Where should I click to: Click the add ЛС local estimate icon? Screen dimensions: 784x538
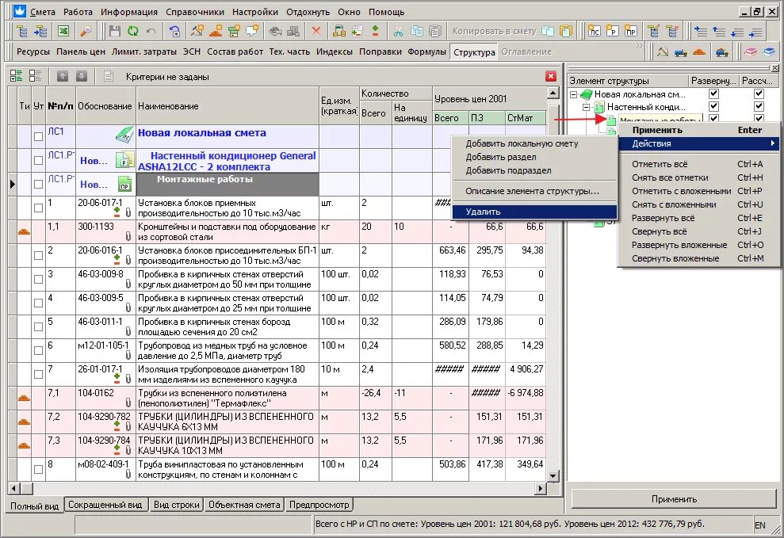tap(594, 32)
